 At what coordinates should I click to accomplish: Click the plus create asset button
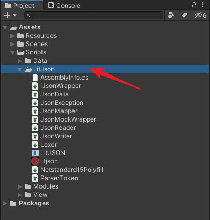[7, 15]
